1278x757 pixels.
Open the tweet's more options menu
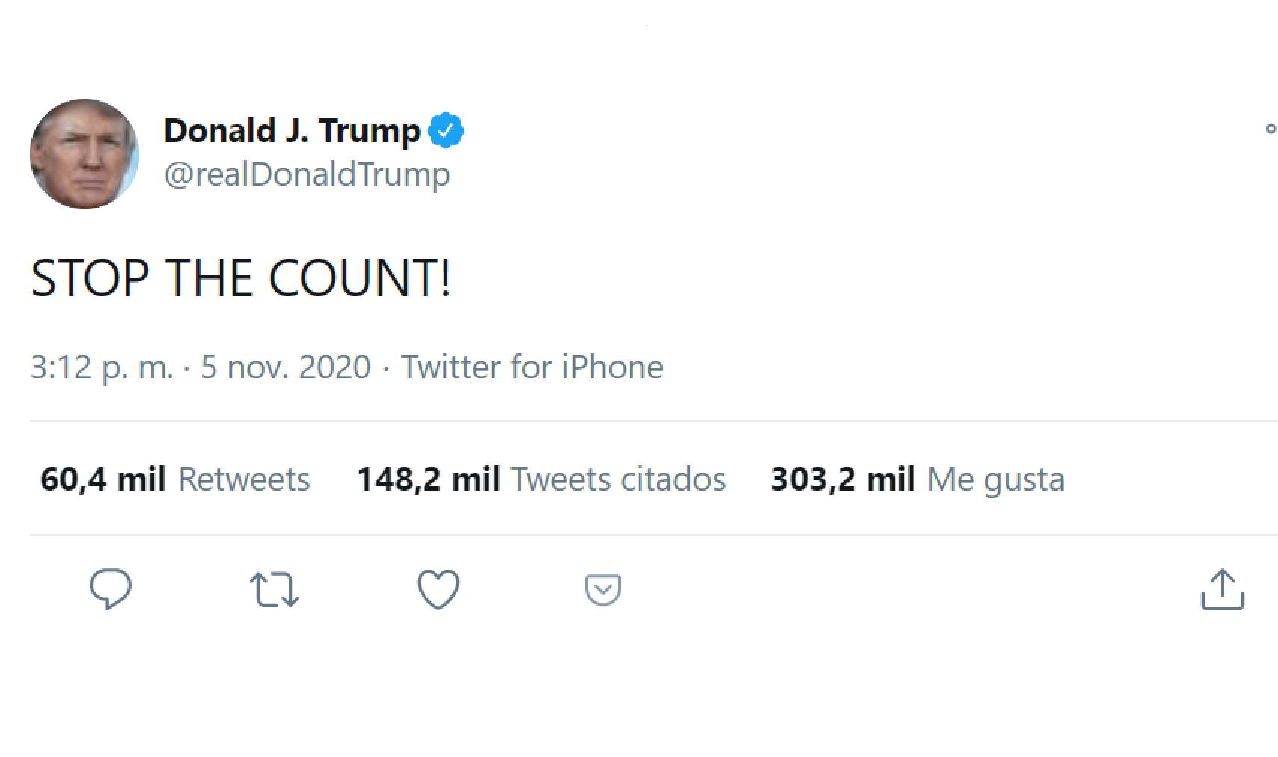[1270, 129]
